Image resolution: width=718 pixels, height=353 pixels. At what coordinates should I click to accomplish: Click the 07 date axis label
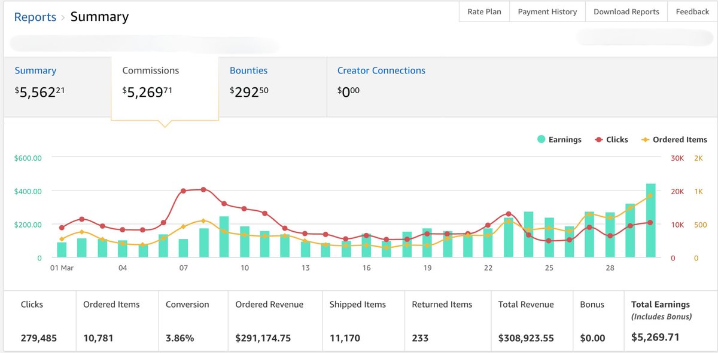(184, 268)
